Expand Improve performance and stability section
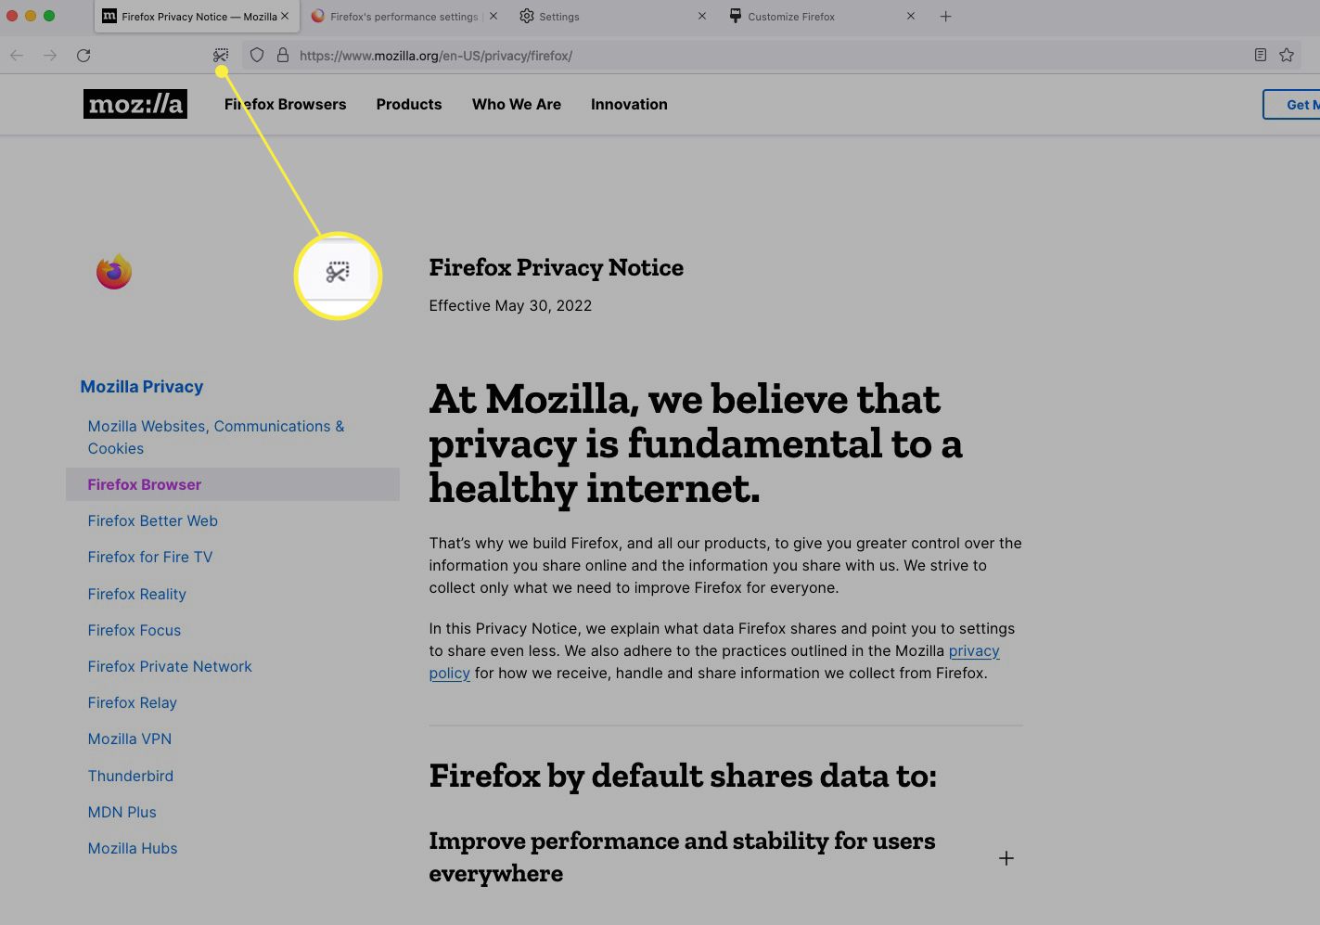1320x925 pixels. point(1006,858)
